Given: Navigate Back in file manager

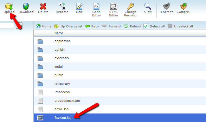Looking at the screenshot, I should 92,26.
